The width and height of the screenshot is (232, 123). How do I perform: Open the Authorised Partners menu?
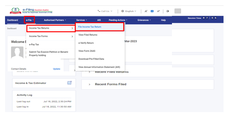click(55, 20)
